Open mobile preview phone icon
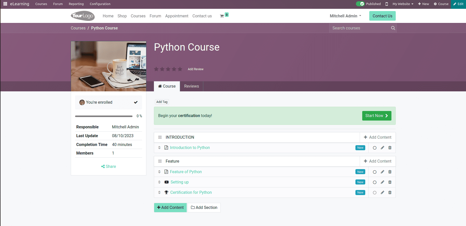Viewport: 466px width, 226px height. click(x=387, y=4)
